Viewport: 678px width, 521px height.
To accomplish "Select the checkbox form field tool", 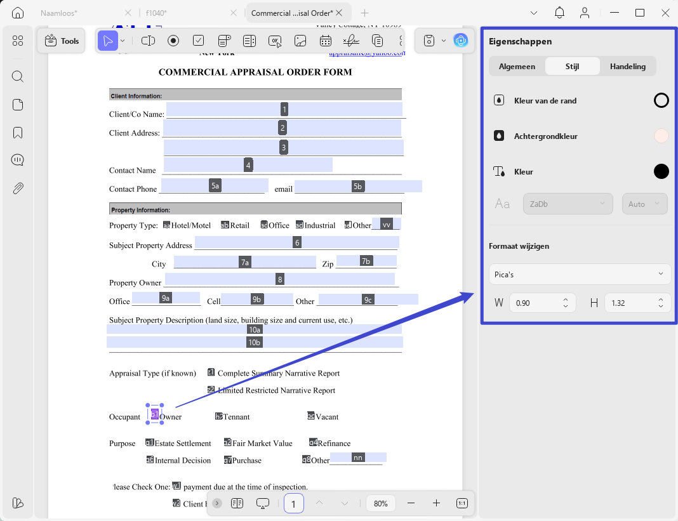I will point(199,41).
